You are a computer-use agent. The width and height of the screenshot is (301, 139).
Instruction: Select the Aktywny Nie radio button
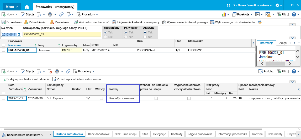(145, 37)
